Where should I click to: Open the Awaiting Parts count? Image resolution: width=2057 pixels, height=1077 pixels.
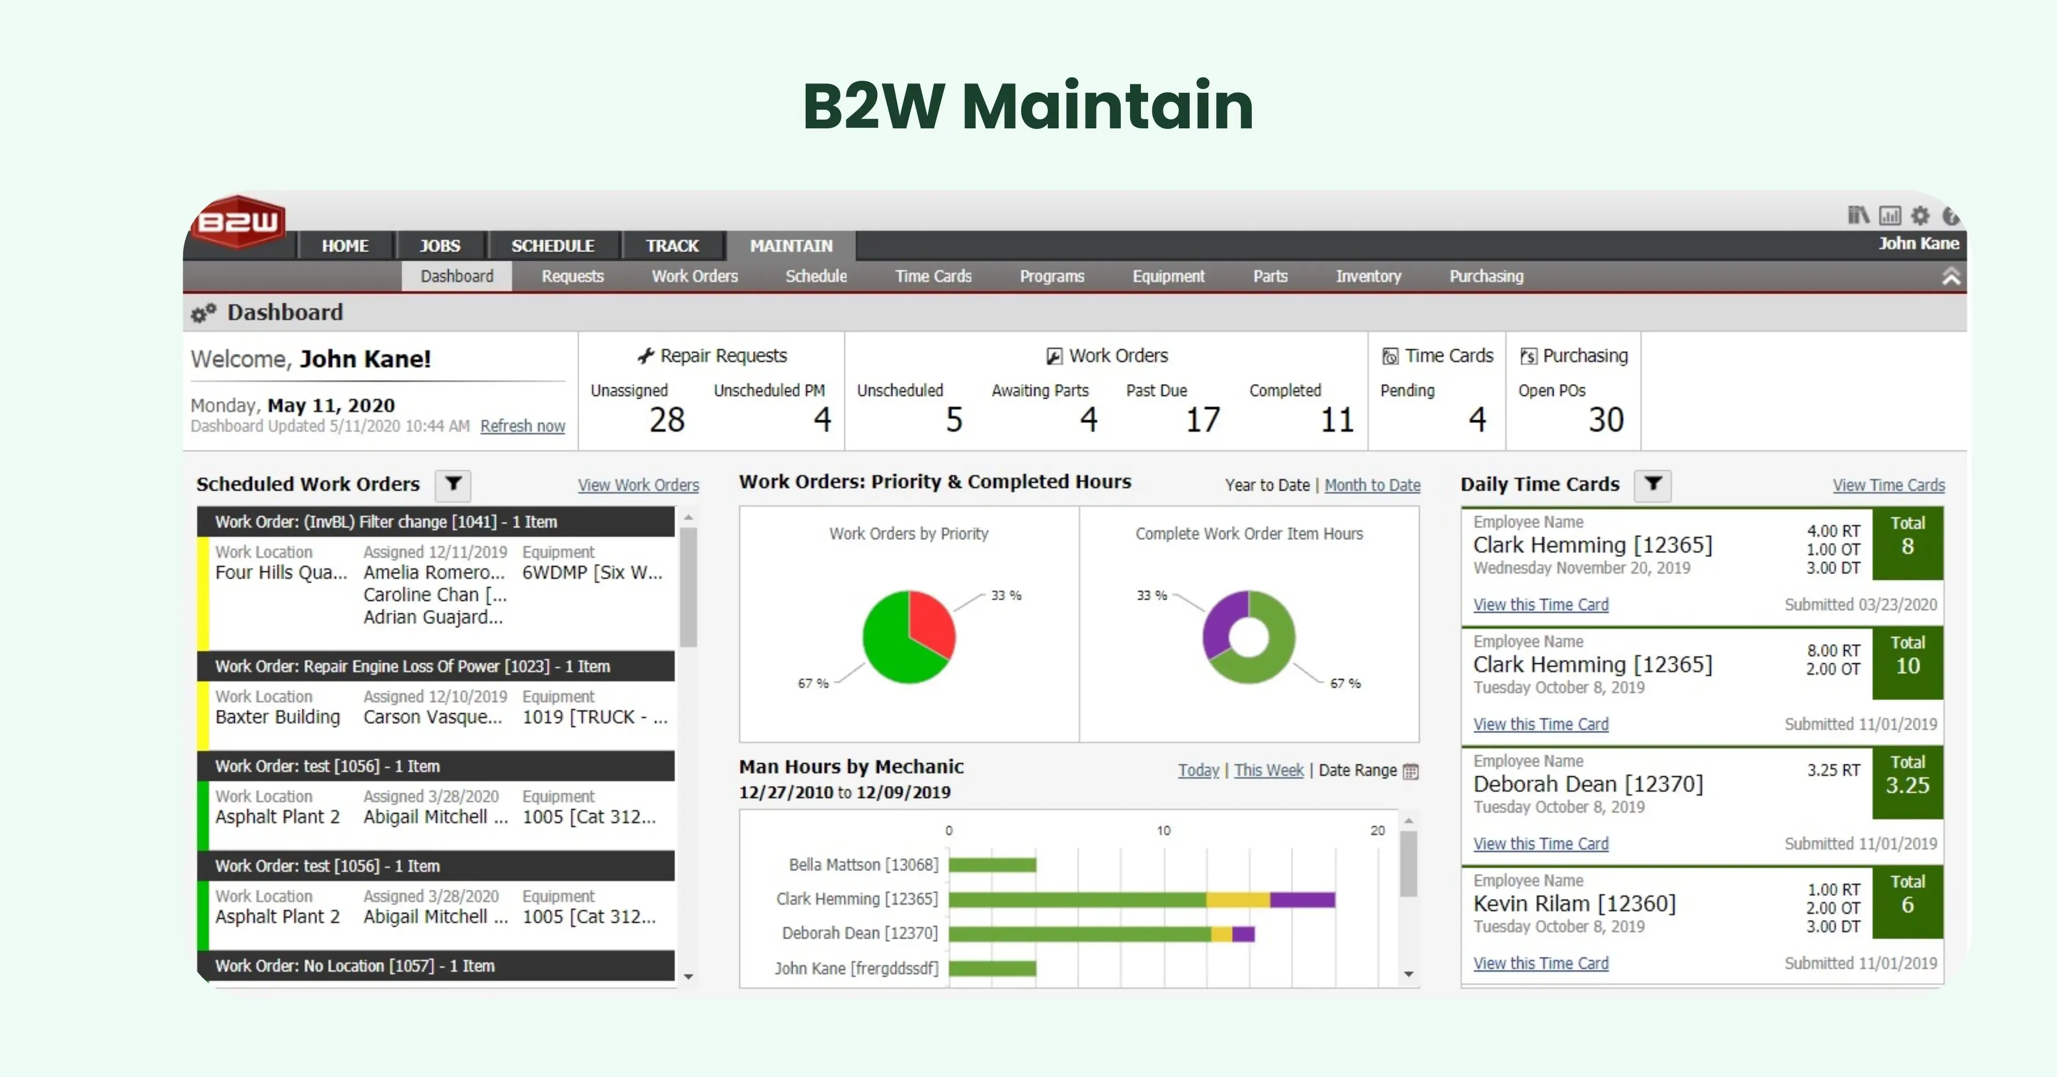tap(1088, 420)
